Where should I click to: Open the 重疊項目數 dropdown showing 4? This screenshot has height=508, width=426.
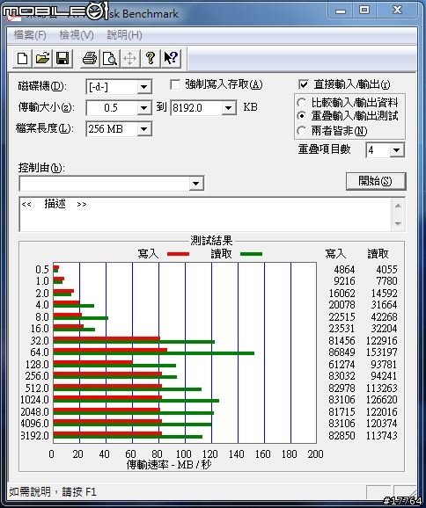(x=396, y=150)
